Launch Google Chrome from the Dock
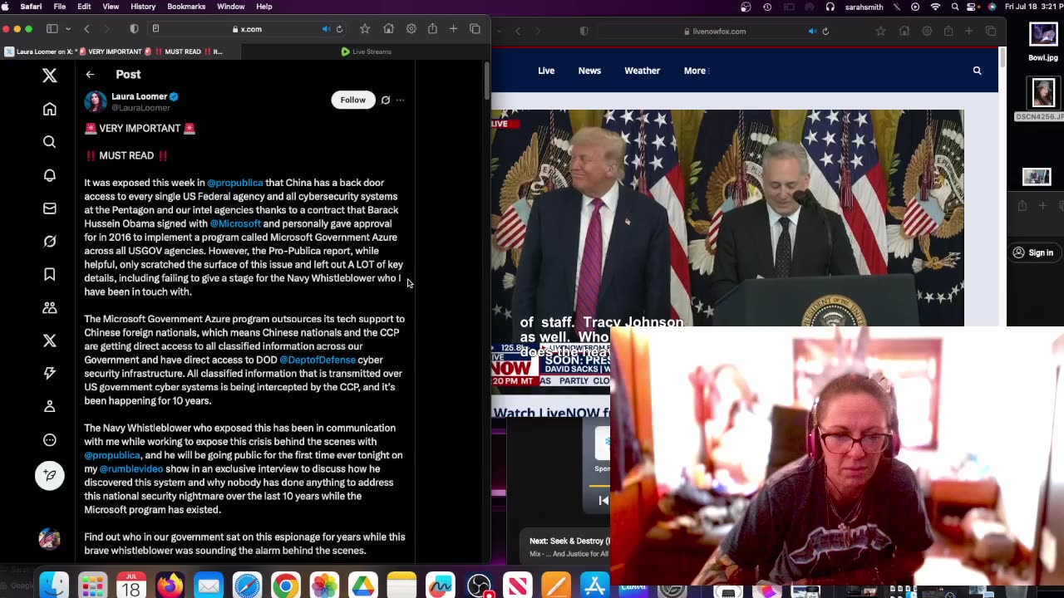 coord(285,586)
